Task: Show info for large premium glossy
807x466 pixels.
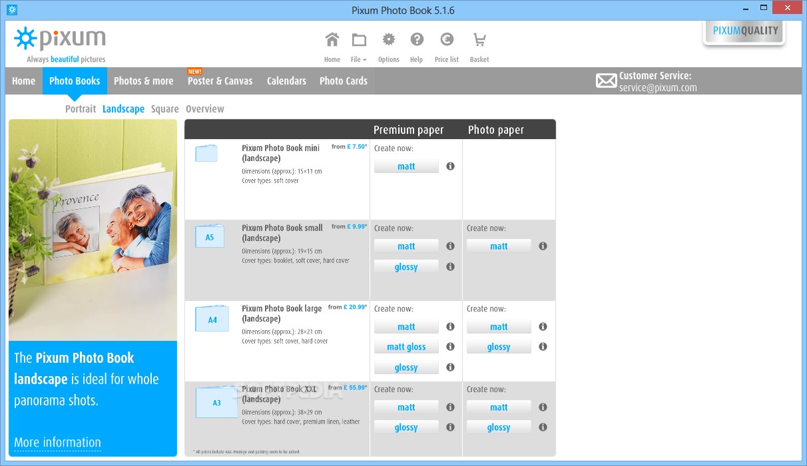Action: (450, 367)
